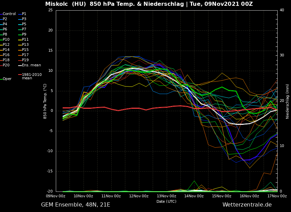Viewport: 291px width, 212px height.
Task: Click the 09Nov 00z start date label
Action: click(56, 196)
